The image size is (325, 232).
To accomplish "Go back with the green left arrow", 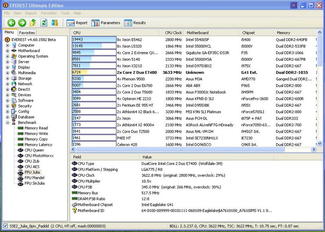I will [x=11, y=22].
